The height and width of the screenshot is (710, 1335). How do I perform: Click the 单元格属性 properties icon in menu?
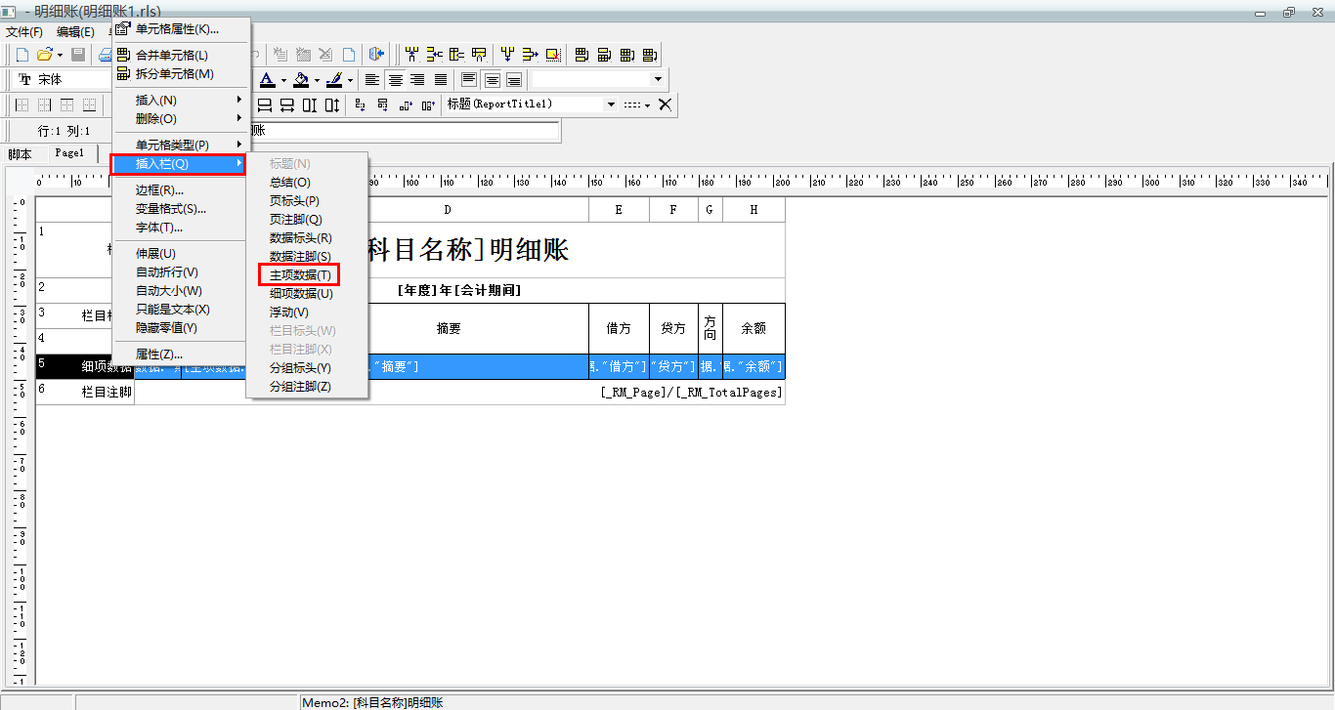coord(123,29)
